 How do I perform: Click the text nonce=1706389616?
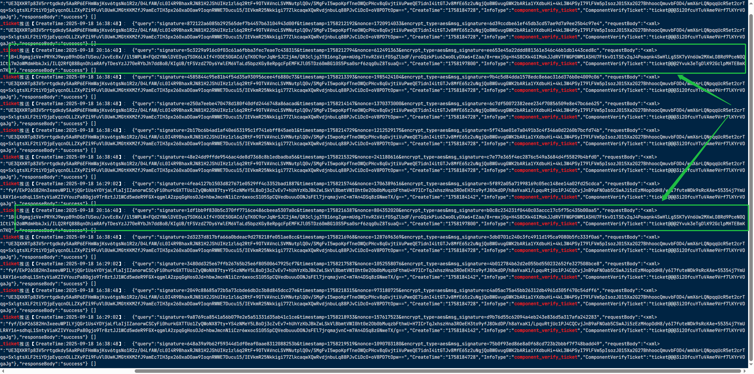point(380,184)
